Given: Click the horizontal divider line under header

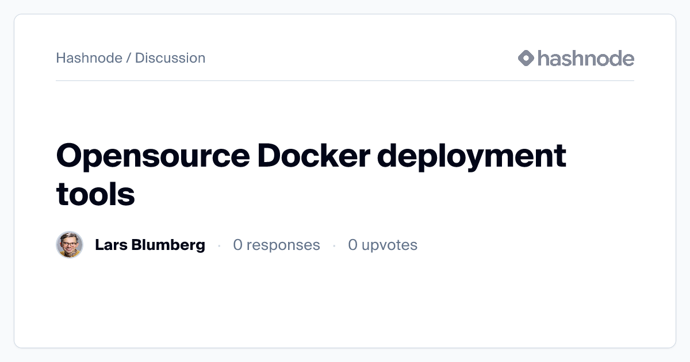Looking at the screenshot, I should 345,81.
